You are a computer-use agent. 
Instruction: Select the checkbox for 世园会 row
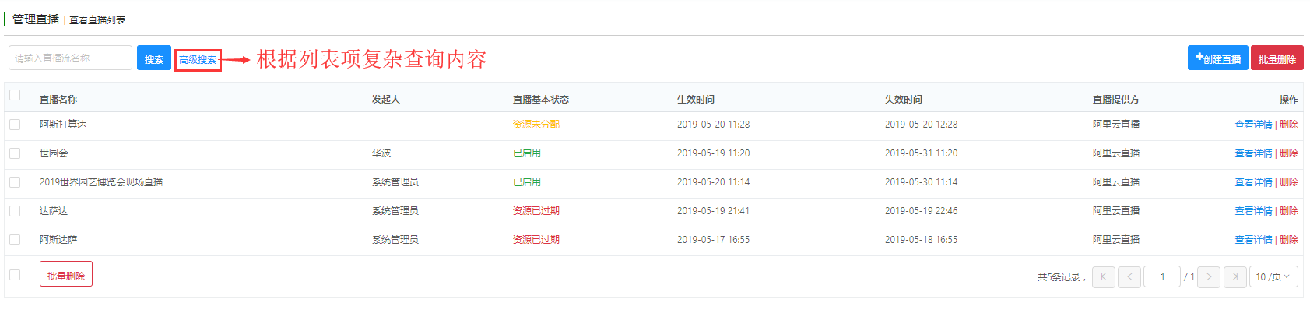(15, 153)
